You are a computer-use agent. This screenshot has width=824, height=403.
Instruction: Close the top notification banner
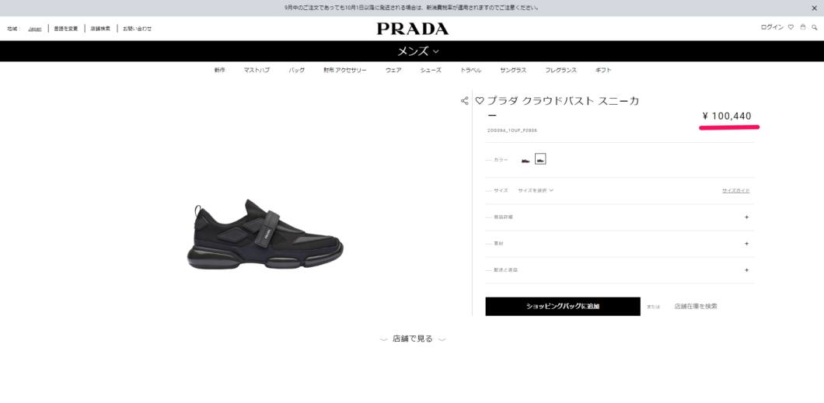coord(814,8)
